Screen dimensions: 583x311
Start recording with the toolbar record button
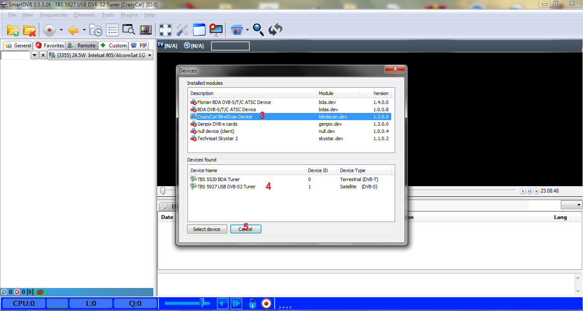pyautogui.click(x=50, y=30)
